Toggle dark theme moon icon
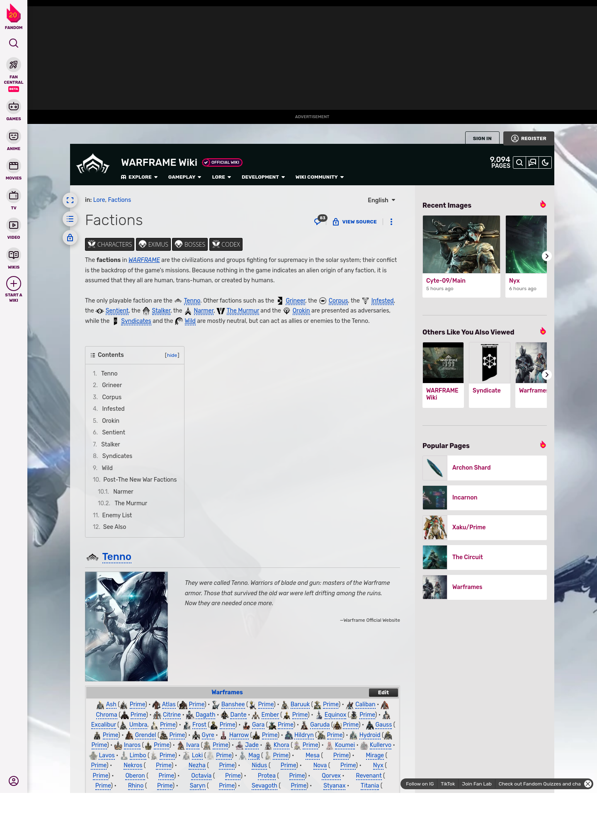 click(x=545, y=162)
